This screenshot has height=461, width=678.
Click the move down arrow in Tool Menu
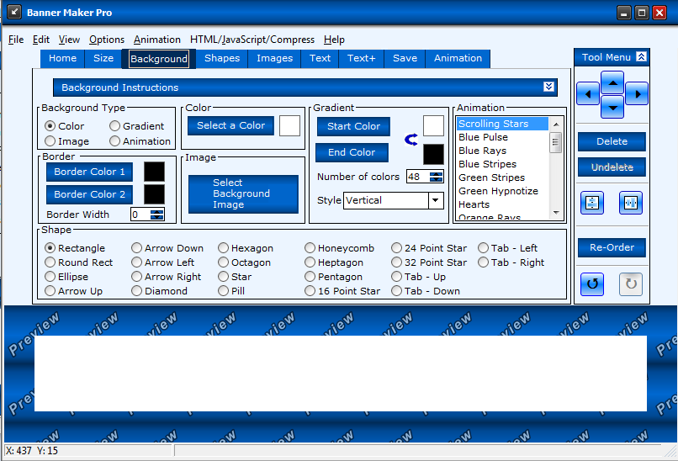pos(612,107)
